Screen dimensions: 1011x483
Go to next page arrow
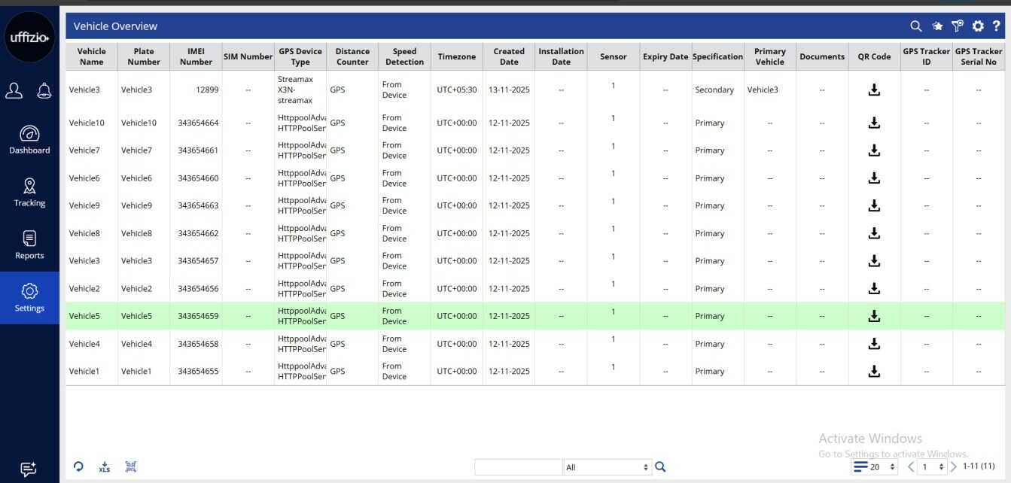pyautogui.click(x=954, y=467)
